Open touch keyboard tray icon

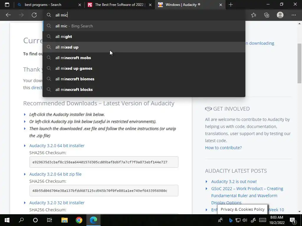(262, 220)
